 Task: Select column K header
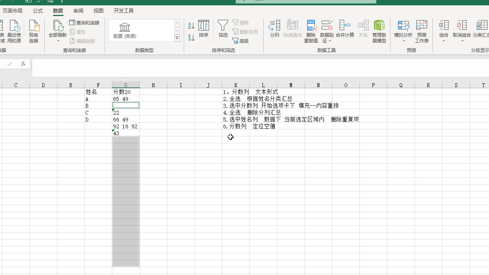(236, 85)
